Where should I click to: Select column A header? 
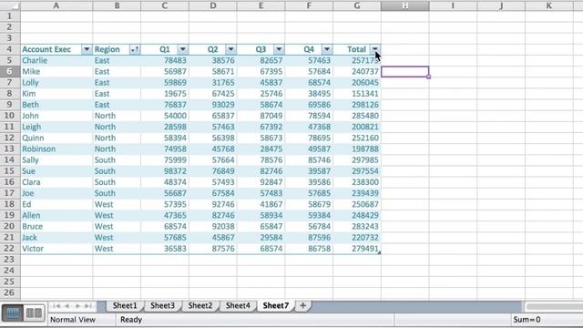coord(56,5)
